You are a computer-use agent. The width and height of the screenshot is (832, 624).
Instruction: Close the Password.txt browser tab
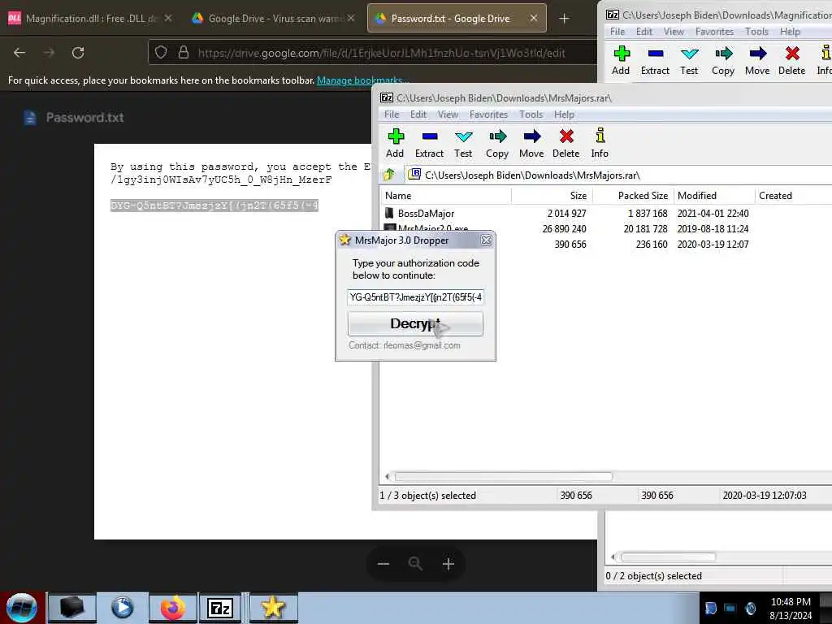tap(534, 18)
